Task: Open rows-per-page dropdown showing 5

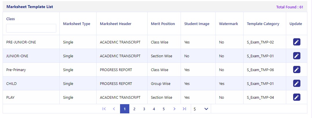Action: (201, 109)
